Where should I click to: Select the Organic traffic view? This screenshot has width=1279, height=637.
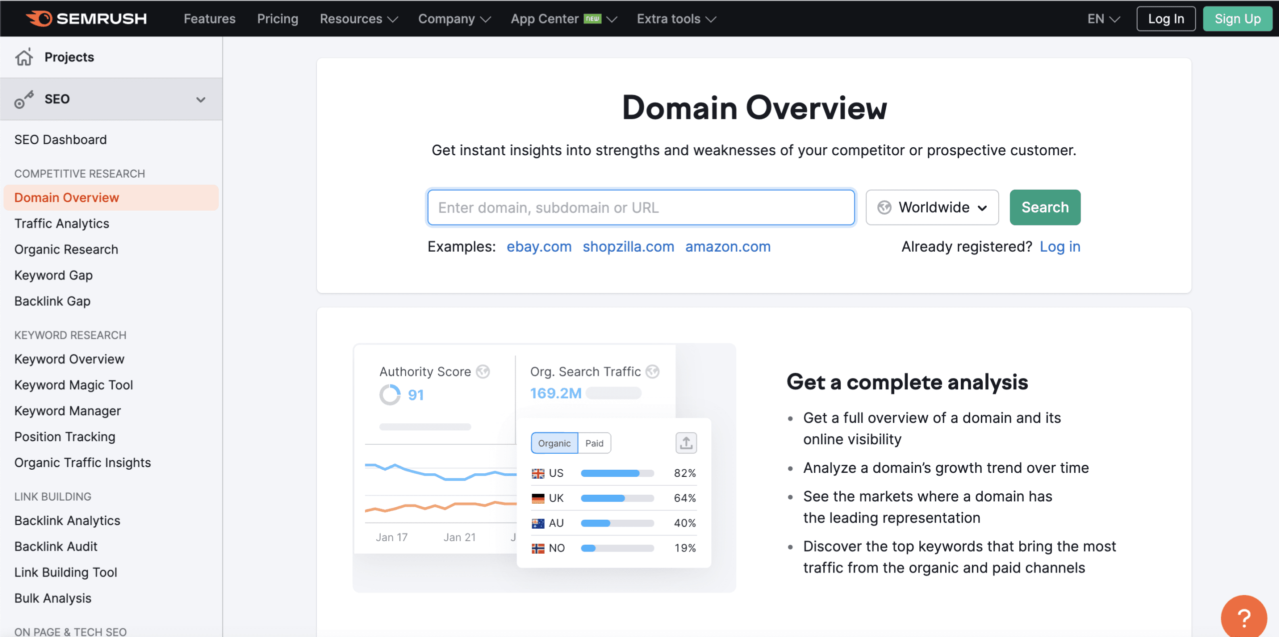[x=554, y=443]
